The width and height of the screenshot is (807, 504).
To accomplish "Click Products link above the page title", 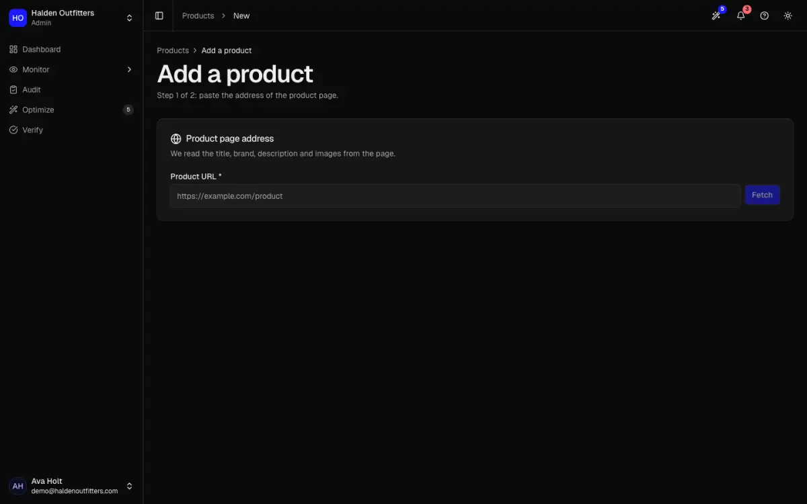I will pyautogui.click(x=173, y=50).
